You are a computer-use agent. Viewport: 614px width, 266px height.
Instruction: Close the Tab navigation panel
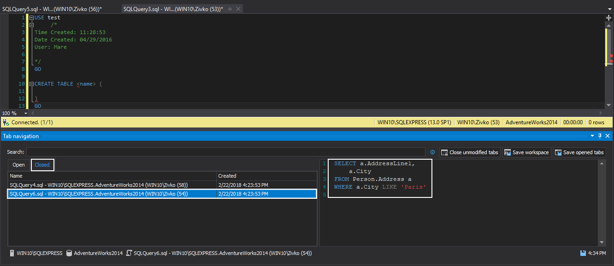pyautogui.click(x=608, y=136)
